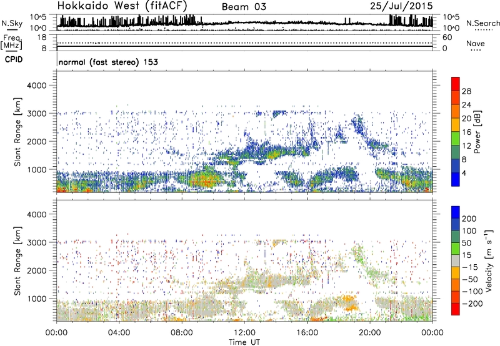Select the '-100' Velocity colorbar tick label
Viewport: 500px width, 346px height.
pyautogui.click(x=472, y=292)
